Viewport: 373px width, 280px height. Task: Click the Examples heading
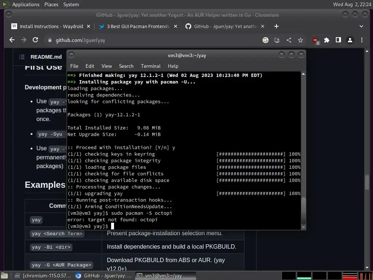(45, 185)
